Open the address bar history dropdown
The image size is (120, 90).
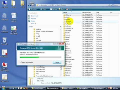(108, 5)
